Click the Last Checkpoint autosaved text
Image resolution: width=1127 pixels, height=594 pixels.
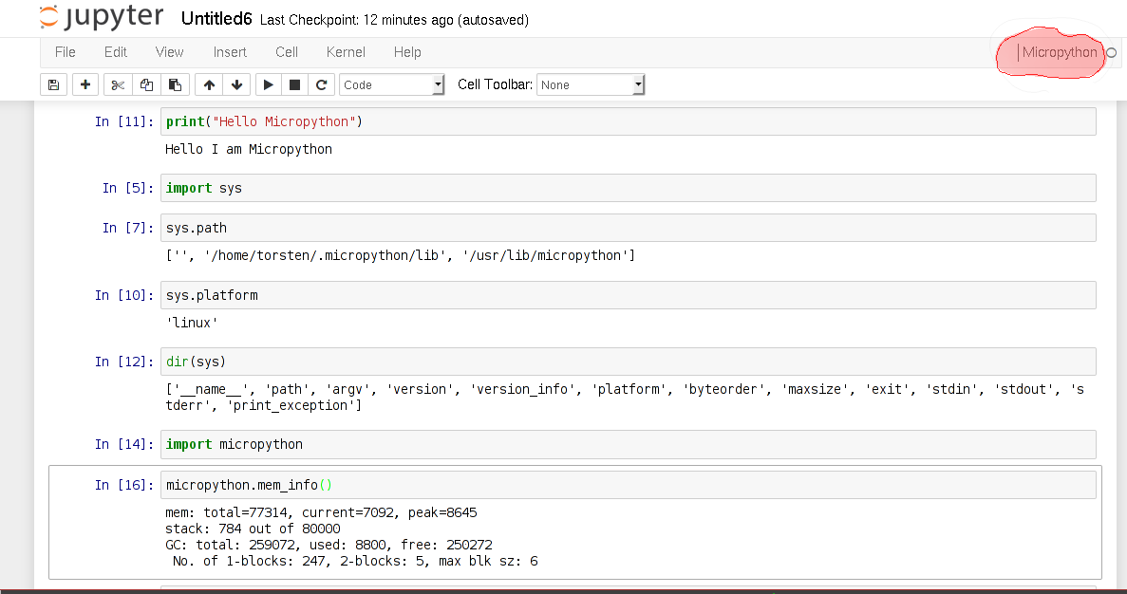394,20
